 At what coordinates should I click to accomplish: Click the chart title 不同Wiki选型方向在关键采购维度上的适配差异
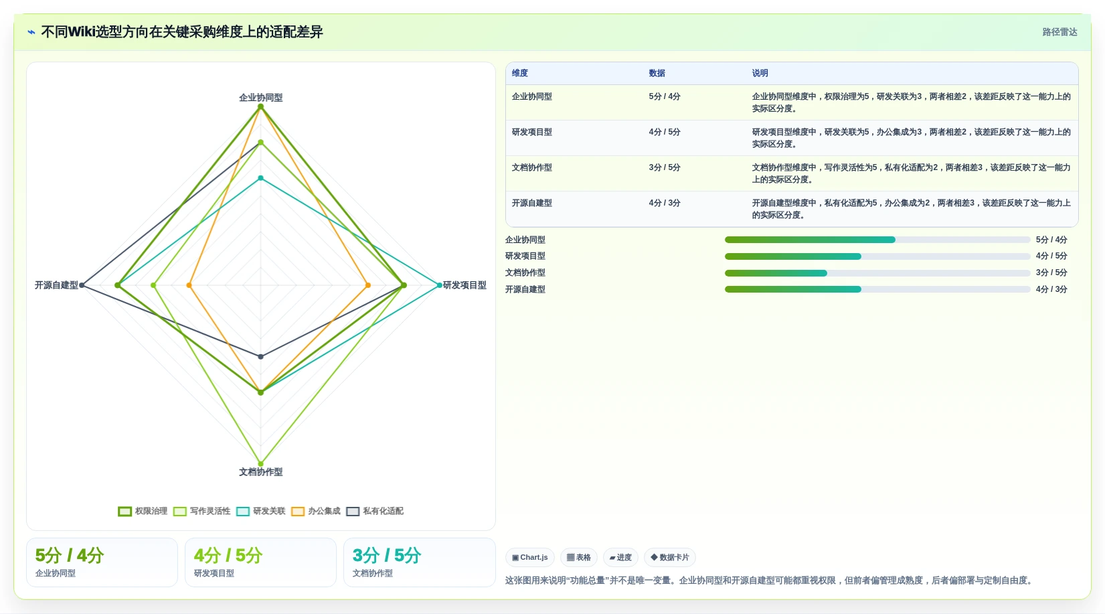point(182,32)
